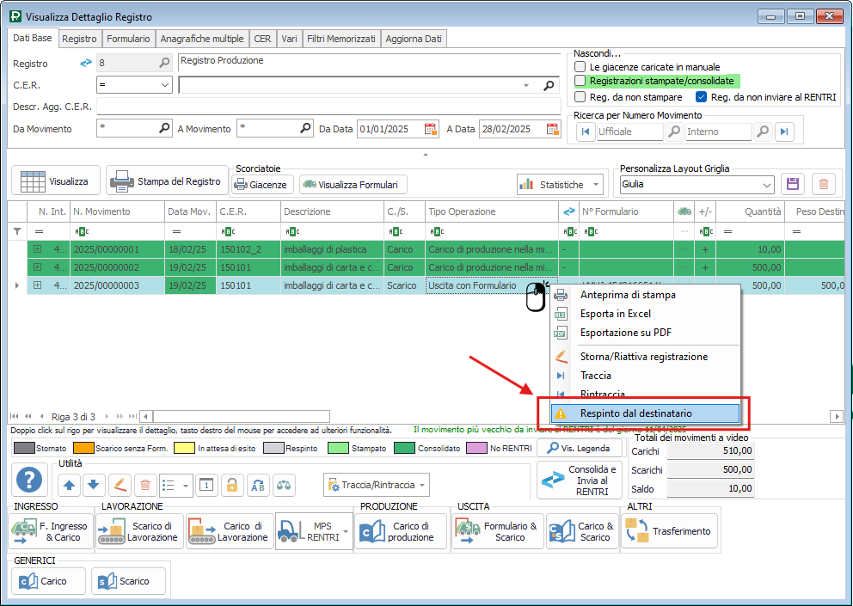The image size is (853, 606).
Task: Uncheck 'Reg. da non inviare al RENTRI'
Action: pos(702,97)
